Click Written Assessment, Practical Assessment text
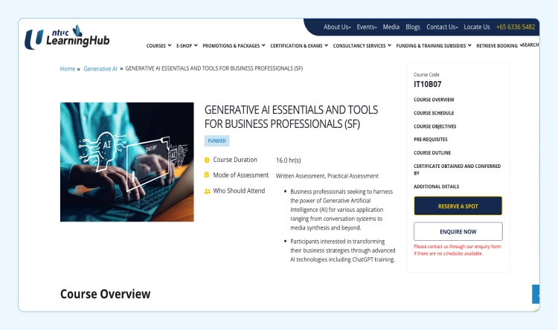This screenshot has width=558, height=330. (x=327, y=176)
